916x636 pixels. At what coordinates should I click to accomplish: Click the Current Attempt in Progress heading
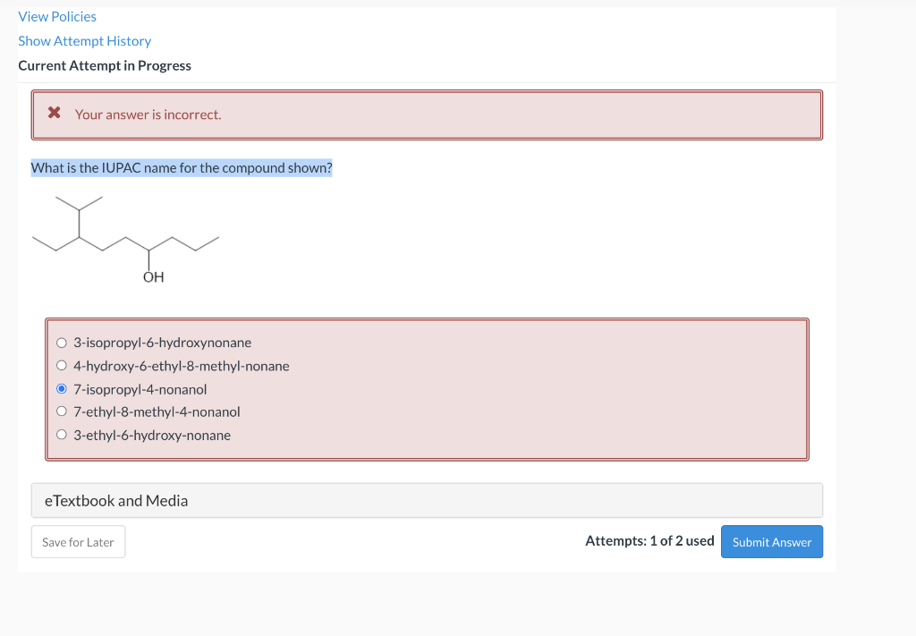(x=104, y=65)
